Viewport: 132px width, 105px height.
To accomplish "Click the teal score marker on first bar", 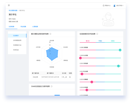I will click(120, 50).
